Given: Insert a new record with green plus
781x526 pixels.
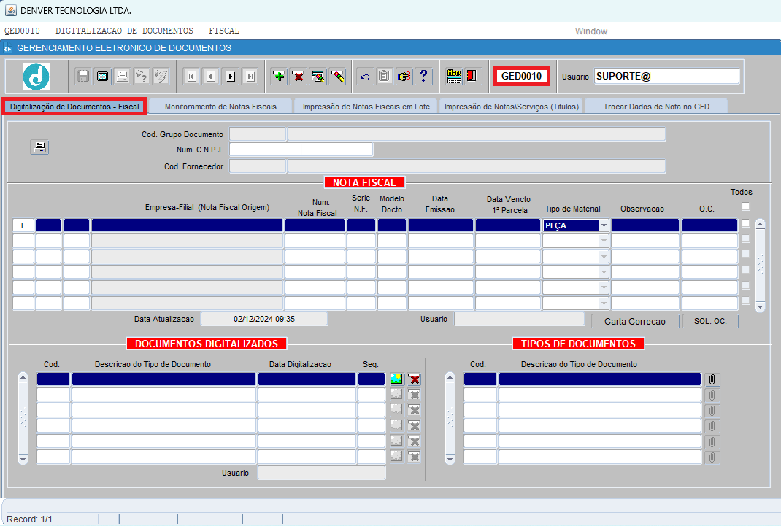Looking at the screenshot, I should point(280,76).
